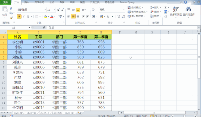This screenshot has height=117, width=201.
Task: Click the decrease decimal places icon
Action: pos(123,17)
